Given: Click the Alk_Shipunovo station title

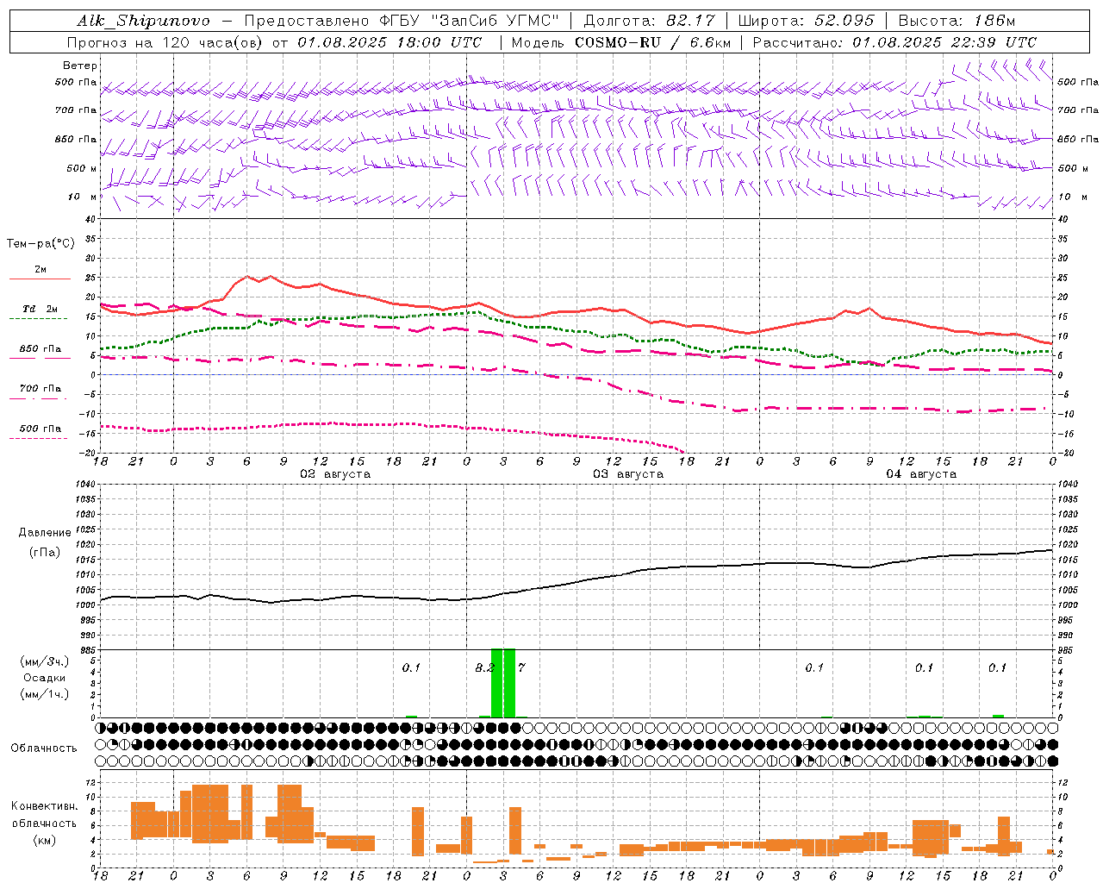Looking at the screenshot, I should tap(143, 21).
